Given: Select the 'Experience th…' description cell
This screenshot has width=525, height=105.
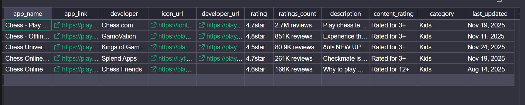Looking at the screenshot, I should click(345, 36).
